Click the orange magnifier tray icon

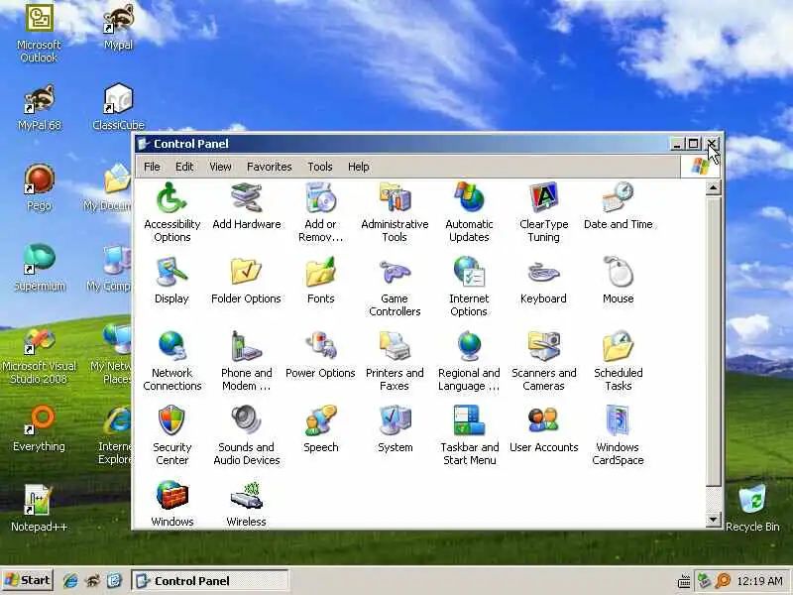(724, 580)
